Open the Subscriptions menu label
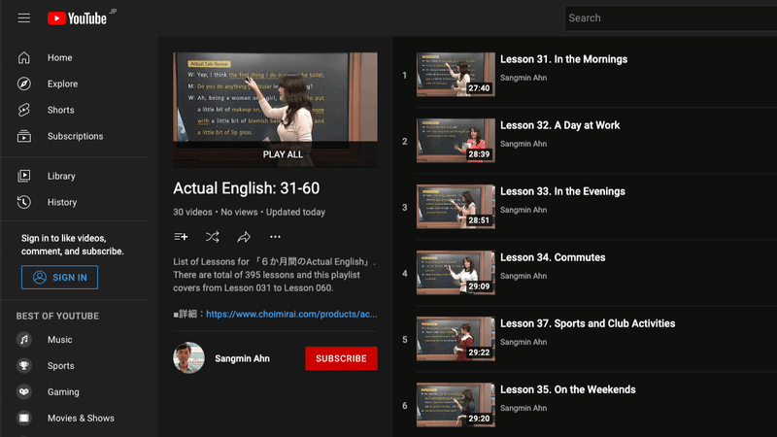Viewport: 777px width, 437px height. click(76, 136)
